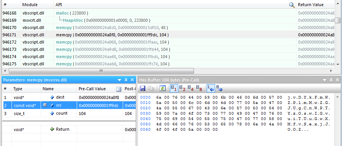Click the refresh icon in Hex Buffer toolbar
This screenshot has width=342, height=146.
pos(163,88)
